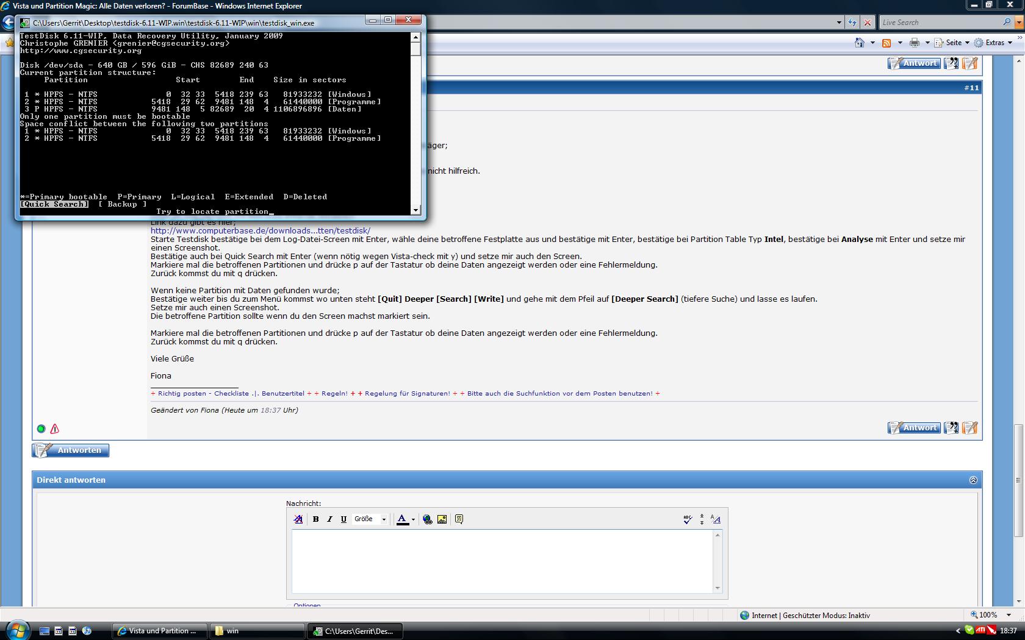This screenshot has width=1025, height=640.
Task: Collapse the Direkt antworten panel
Action: [x=973, y=480]
